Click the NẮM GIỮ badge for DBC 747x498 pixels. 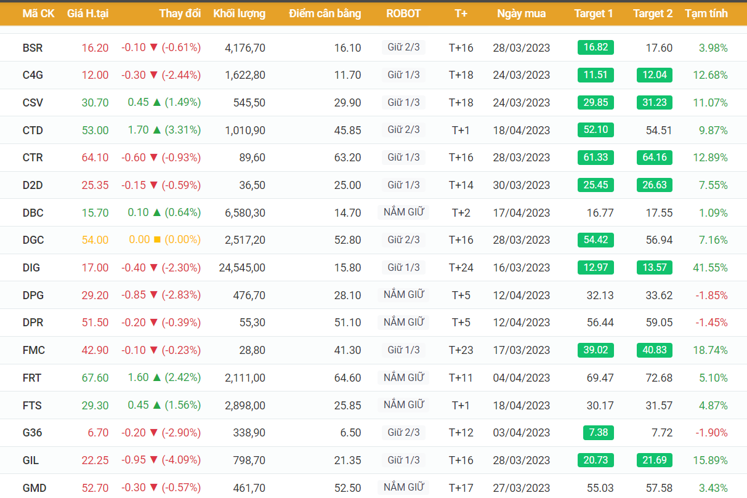coord(403,212)
